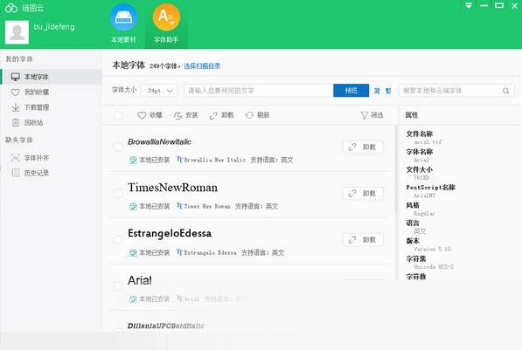
Task: Click the 我的字体 section heading
Action: [19, 59]
